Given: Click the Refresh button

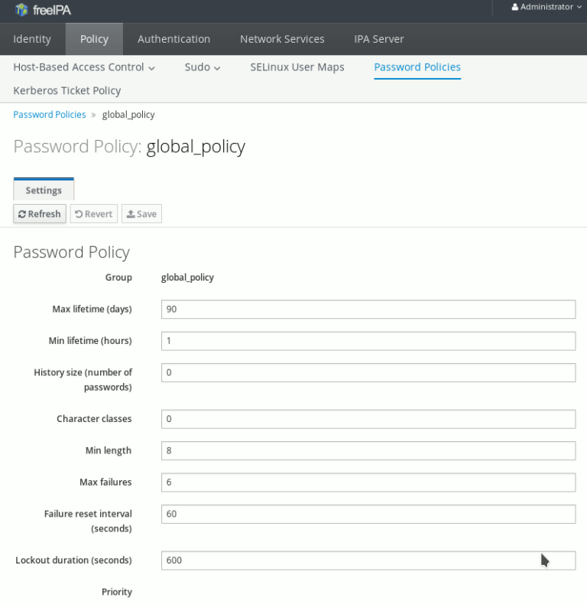Looking at the screenshot, I should point(40,214).
